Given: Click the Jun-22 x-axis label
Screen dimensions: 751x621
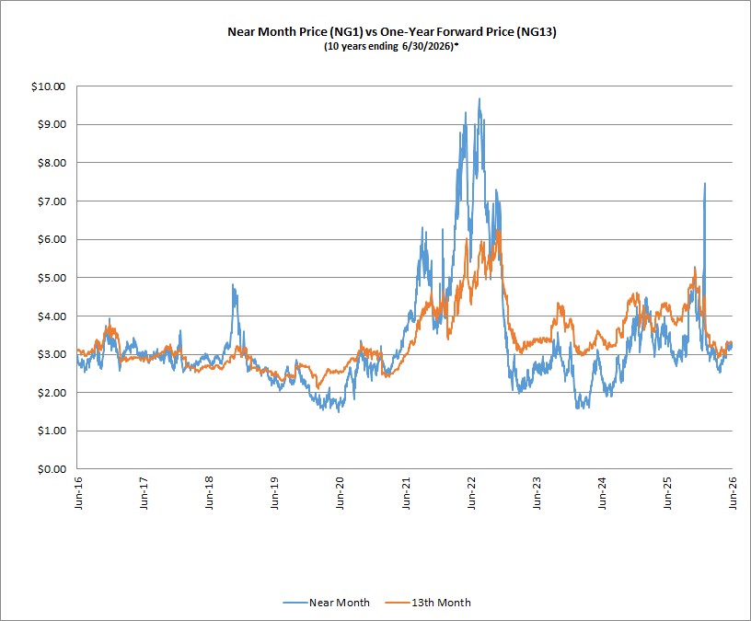Looking at the screenshot, I should [471, 493].
